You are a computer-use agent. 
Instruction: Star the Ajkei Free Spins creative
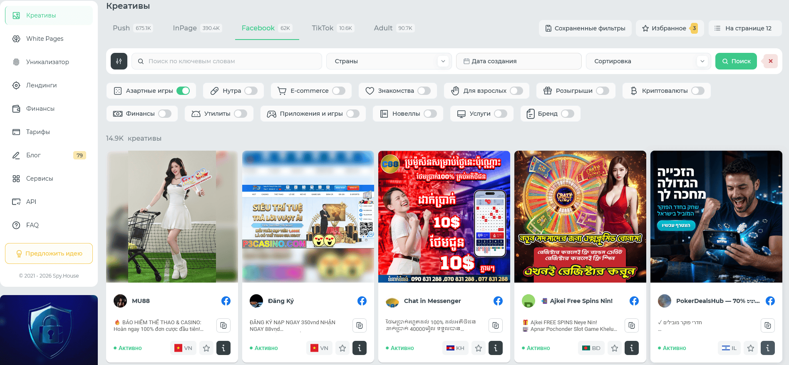click(615, 348)
